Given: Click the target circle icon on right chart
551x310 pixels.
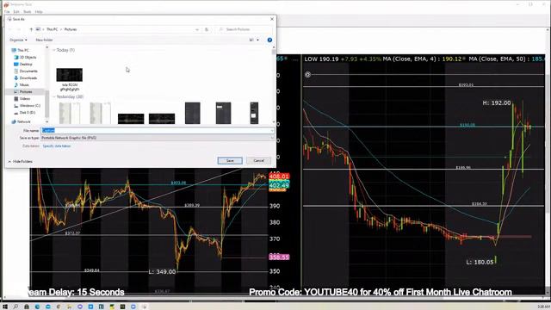Looking at the screenshot, I should tap(308, 75).
